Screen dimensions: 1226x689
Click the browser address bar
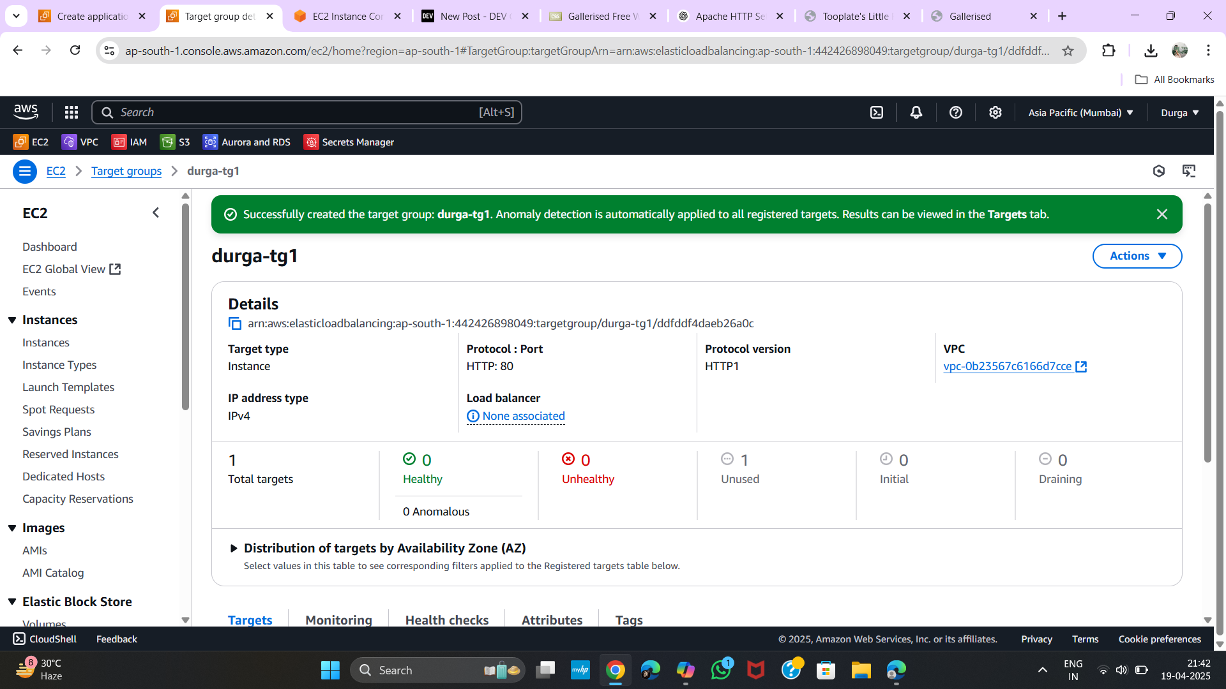tap(586, 50)
